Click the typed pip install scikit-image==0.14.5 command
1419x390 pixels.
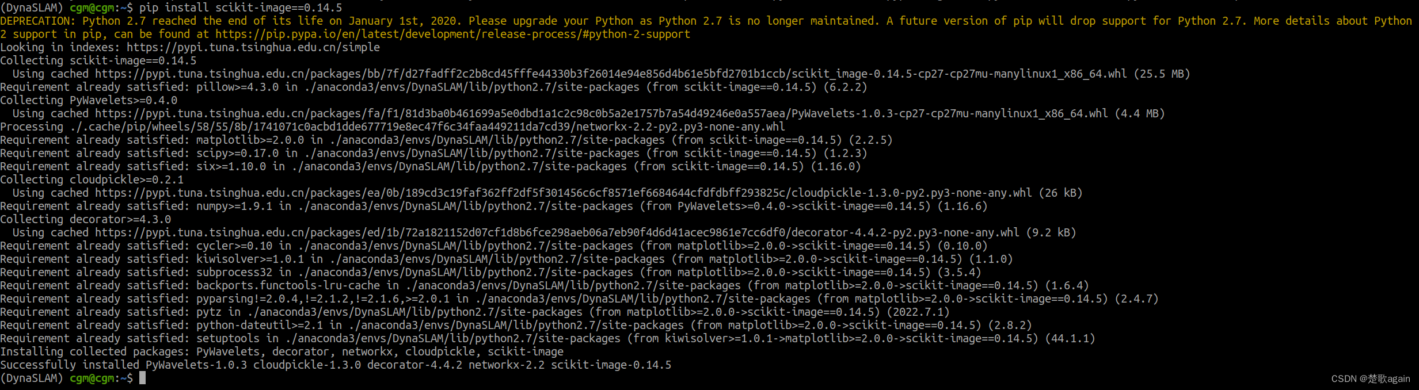point(241,7)
